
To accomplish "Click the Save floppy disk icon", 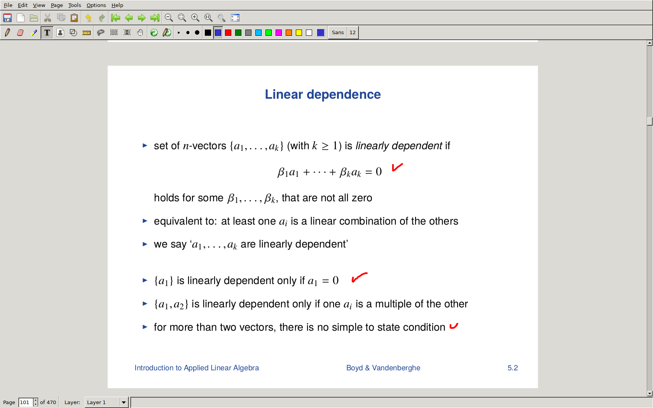I will pos(7,18).
